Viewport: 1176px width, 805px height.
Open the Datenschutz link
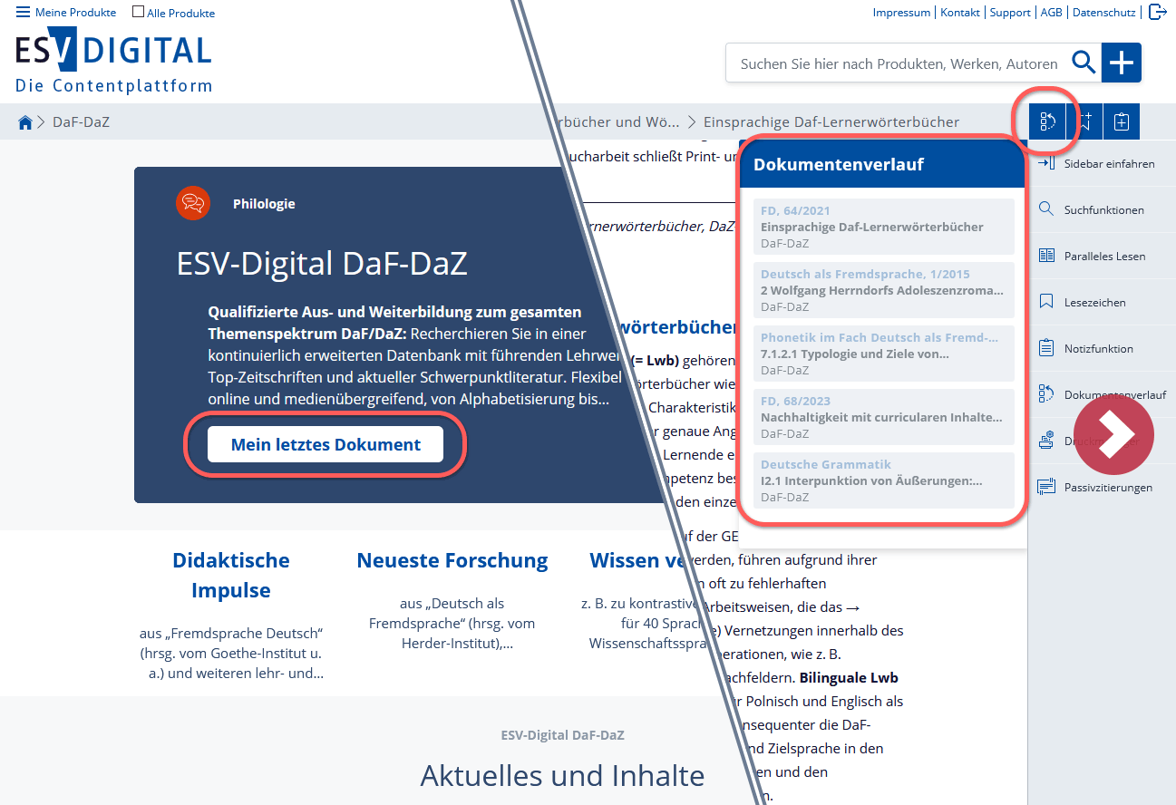1104,13
